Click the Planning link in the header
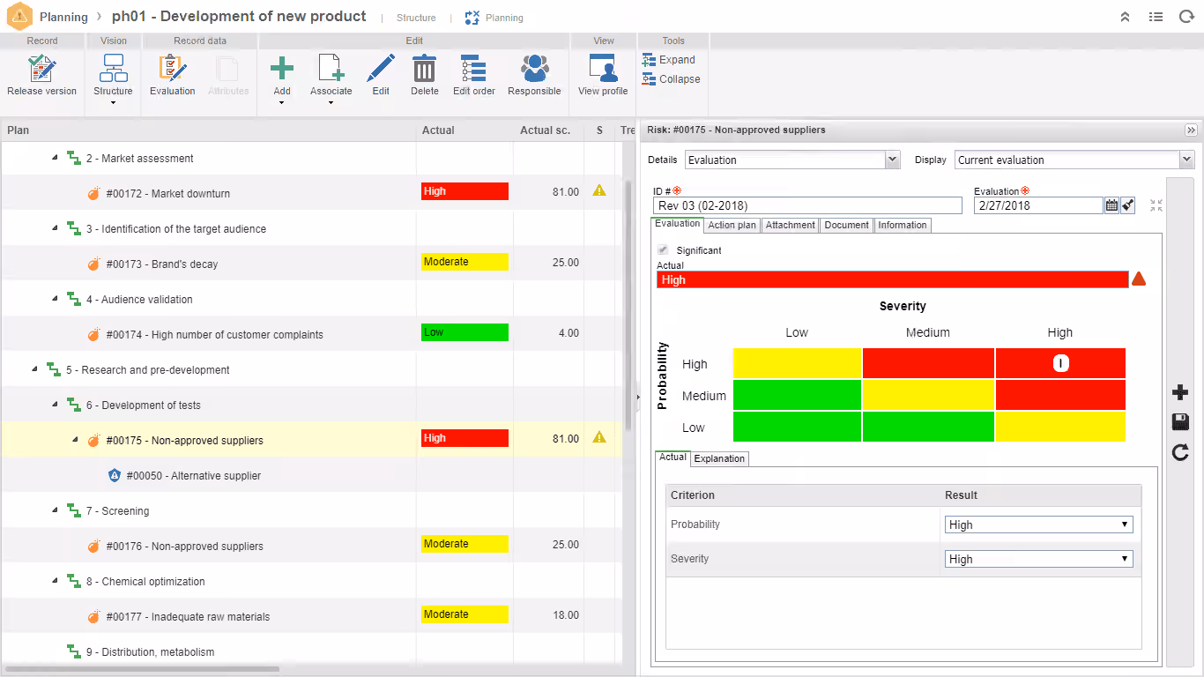The height and width of the screenshot is (677, 1204). point(494,18)
